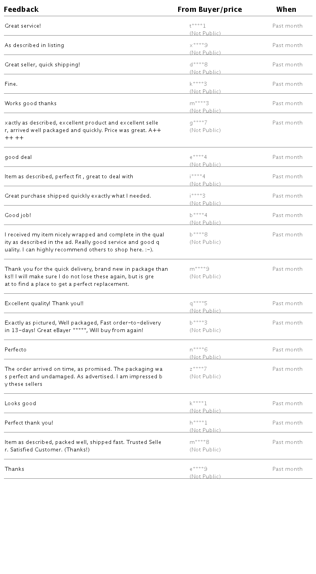
Task: Open buyer z****7 profile
Action: 198,369
